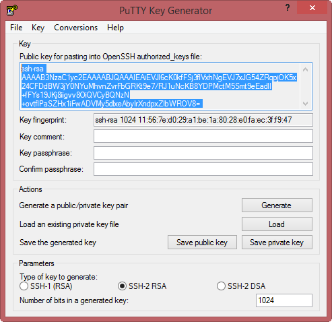This screenshot has width=332, height=322.
Task: Click the Generate button
Action: (277, 205)
